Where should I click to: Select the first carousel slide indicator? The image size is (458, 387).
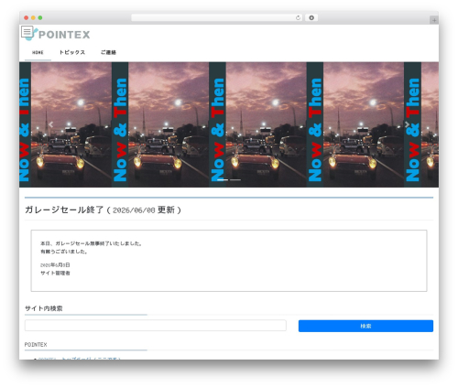223,180
